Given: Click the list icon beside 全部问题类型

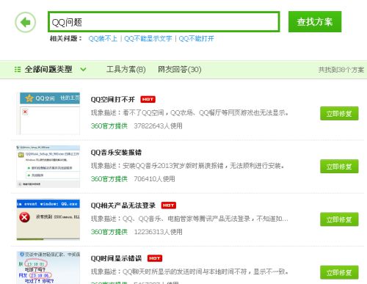Looking at the screenshot, I should [18, 70].
